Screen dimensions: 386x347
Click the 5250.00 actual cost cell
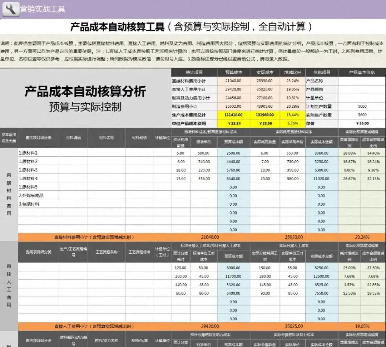point(322,162)
